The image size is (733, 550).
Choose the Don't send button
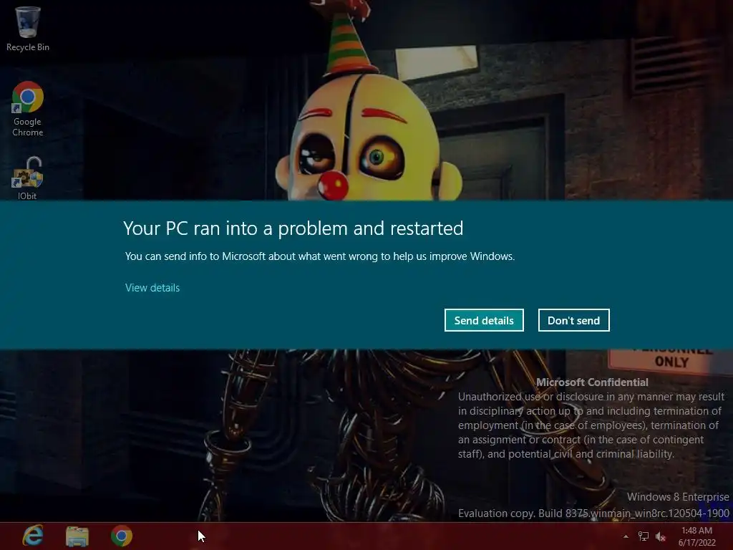[573, 320]
